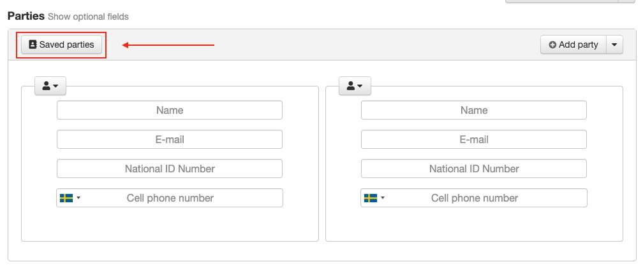Screen dimensions: 643x276
Task: Select left party National ID Number field
Action: [x=170, y=169]
